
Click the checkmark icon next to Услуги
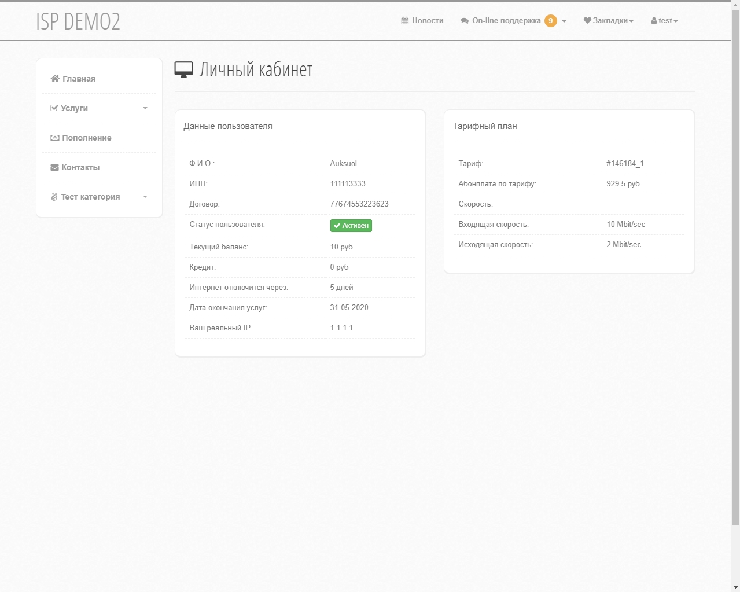(x=54, y=108)
